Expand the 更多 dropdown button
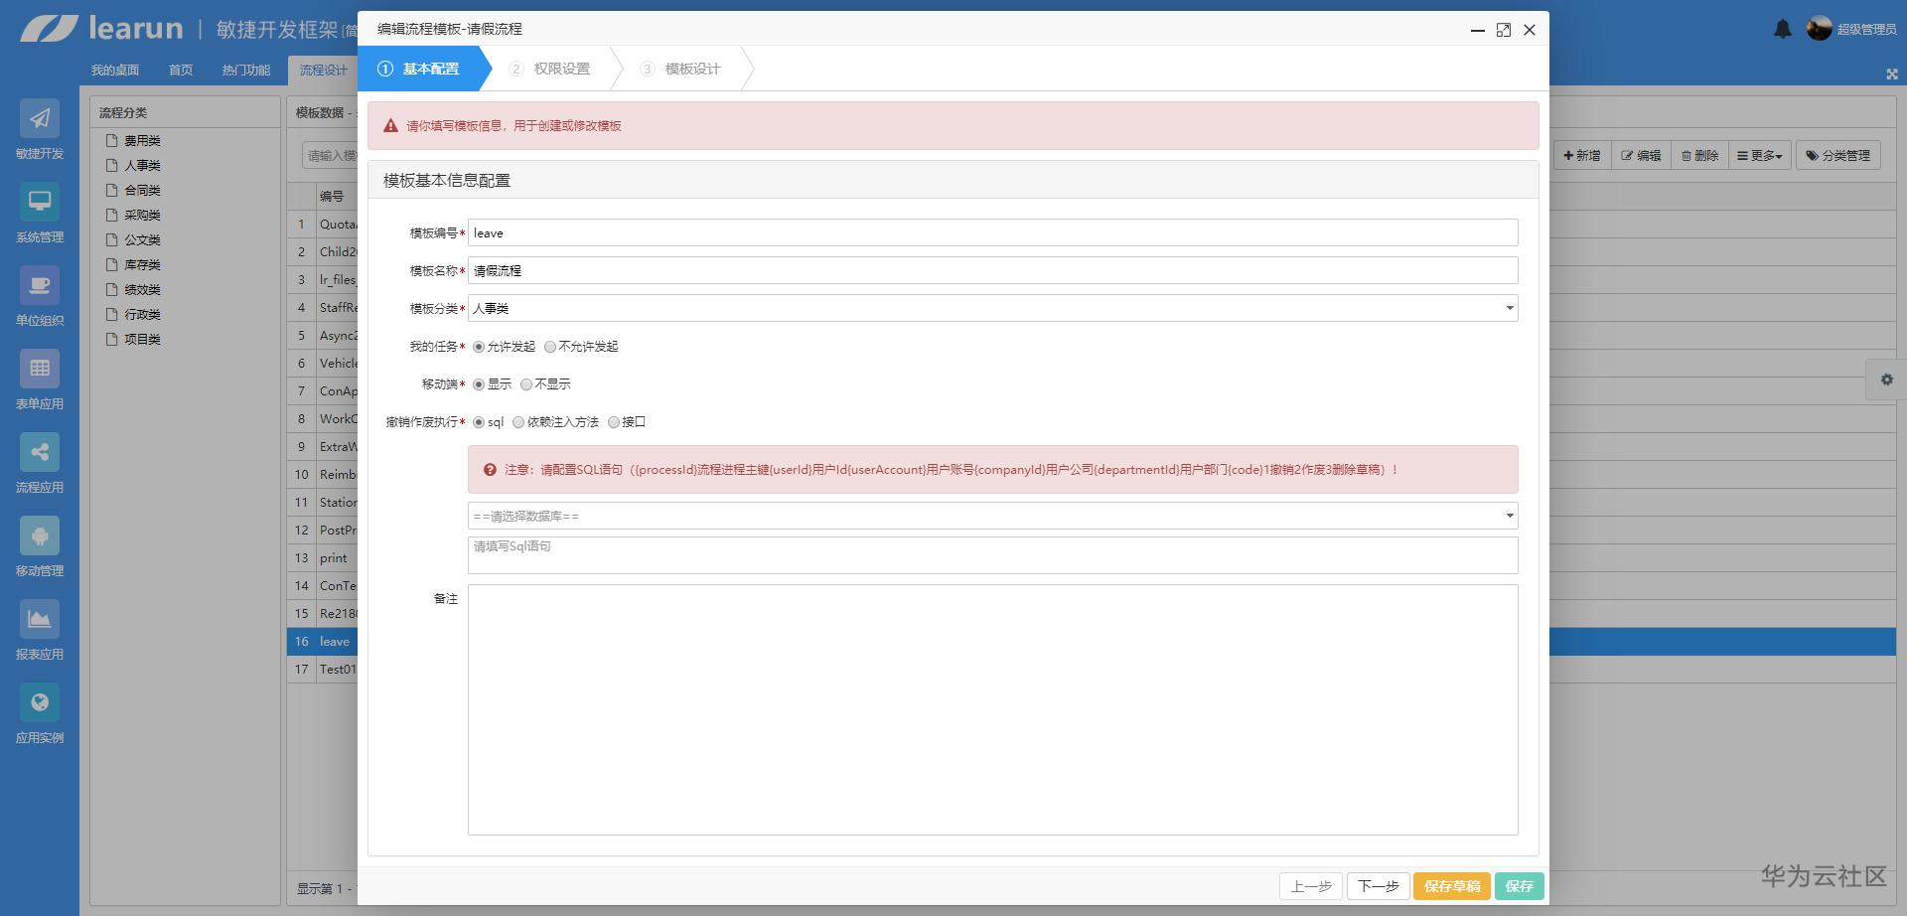 1758,155
